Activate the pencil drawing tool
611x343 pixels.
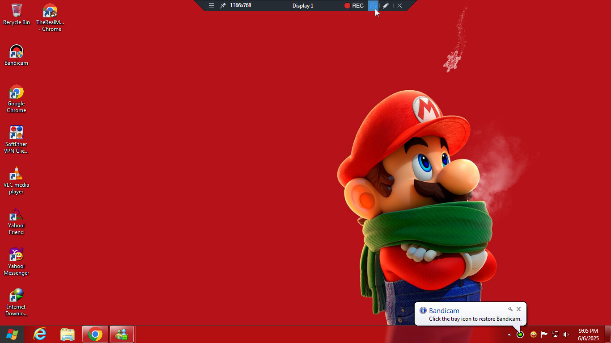[x=386, y=6]
